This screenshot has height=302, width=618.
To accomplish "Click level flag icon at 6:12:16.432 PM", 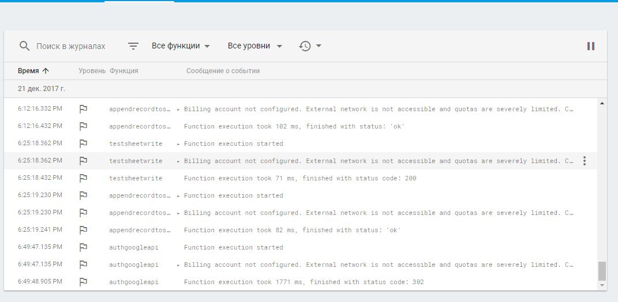I will [83, 126].
